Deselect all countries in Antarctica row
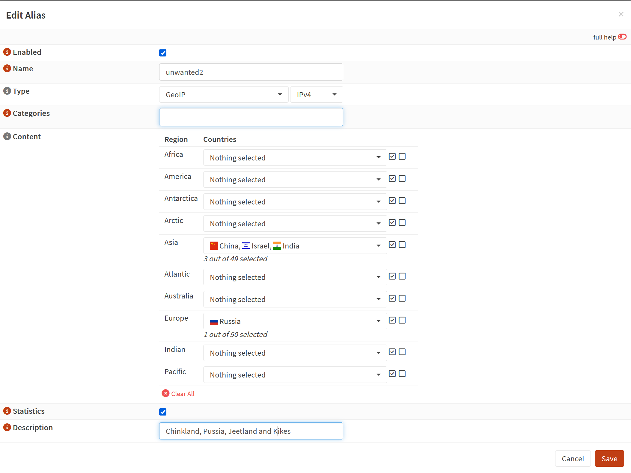The height and width of the screenshot is (473, 631). 402,201
